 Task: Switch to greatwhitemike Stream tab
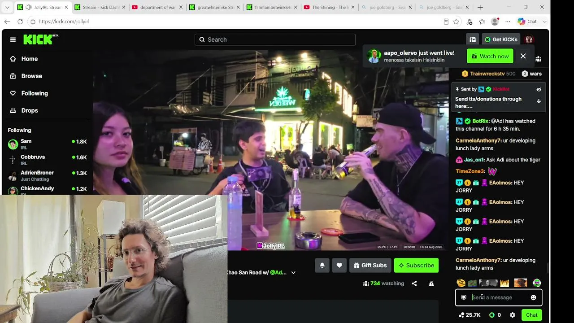pos(215,7)
